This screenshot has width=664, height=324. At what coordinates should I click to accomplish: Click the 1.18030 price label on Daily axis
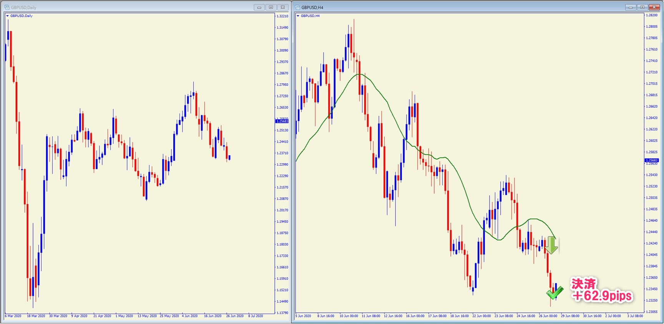click(282, 244)
